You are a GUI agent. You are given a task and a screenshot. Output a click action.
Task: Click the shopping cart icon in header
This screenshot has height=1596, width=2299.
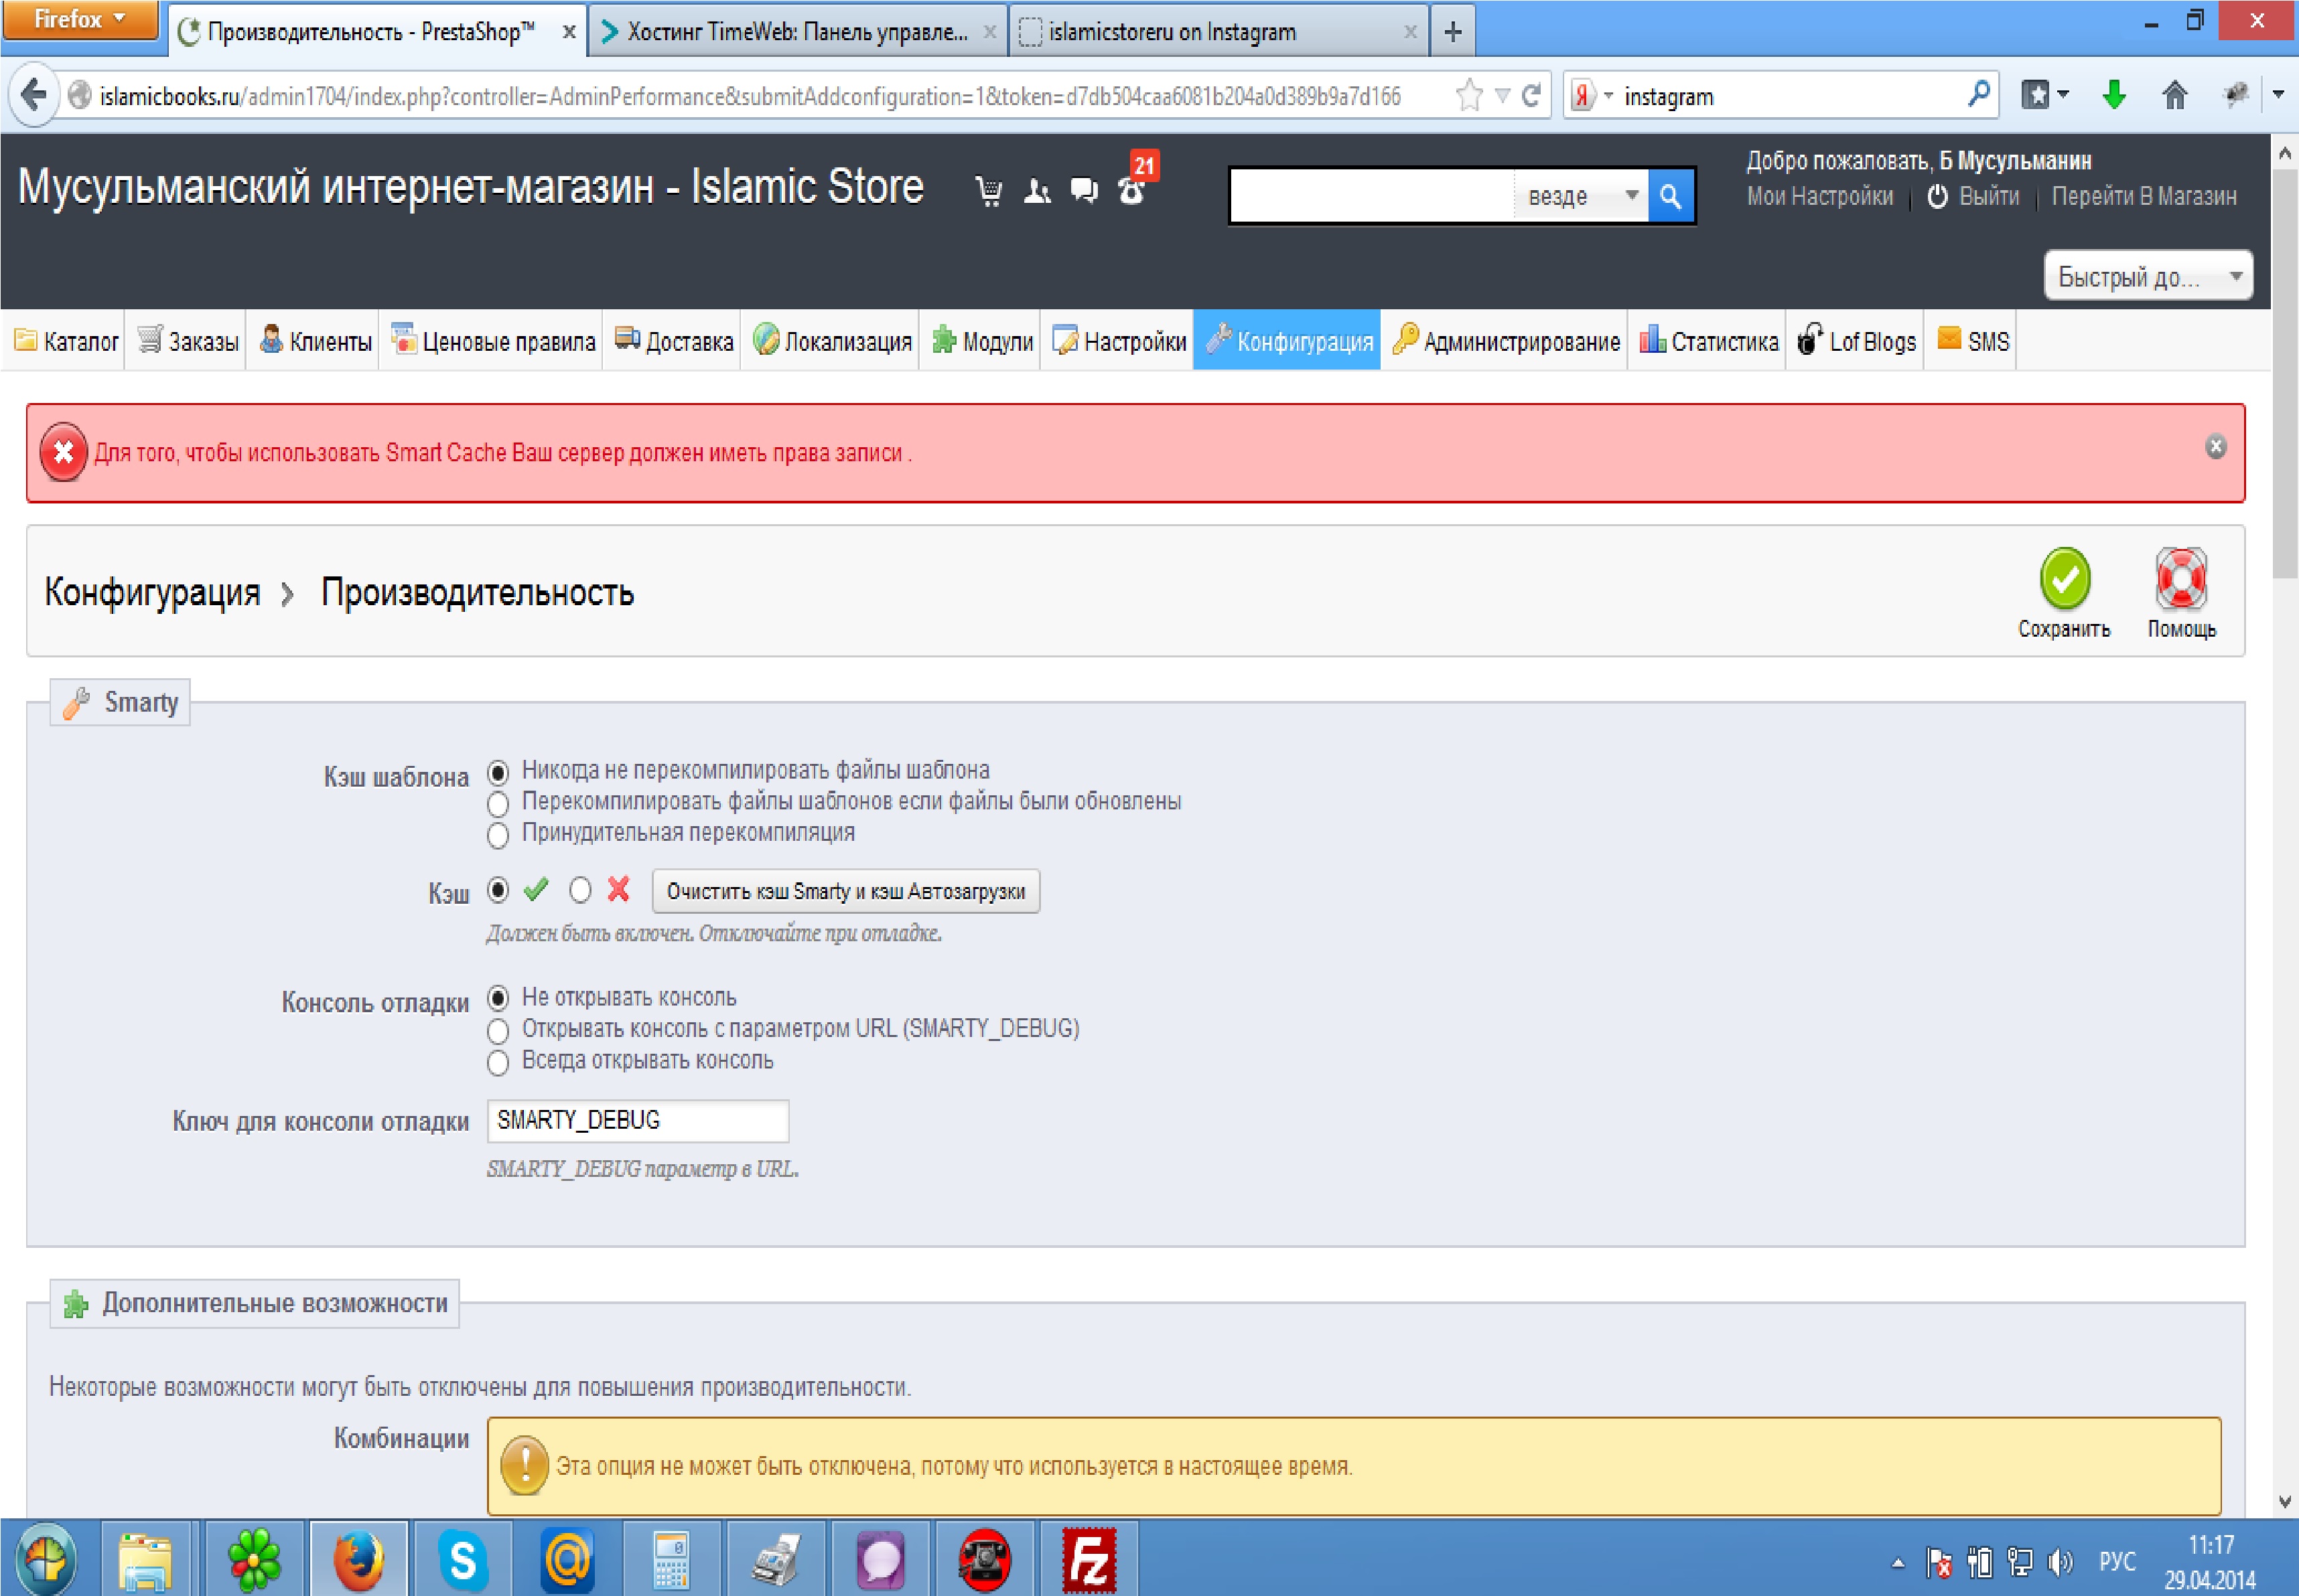[x=989, y=191]
